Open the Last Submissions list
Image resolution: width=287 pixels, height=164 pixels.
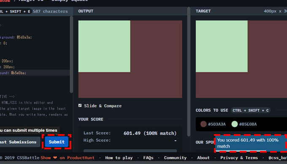coord(19,142)
